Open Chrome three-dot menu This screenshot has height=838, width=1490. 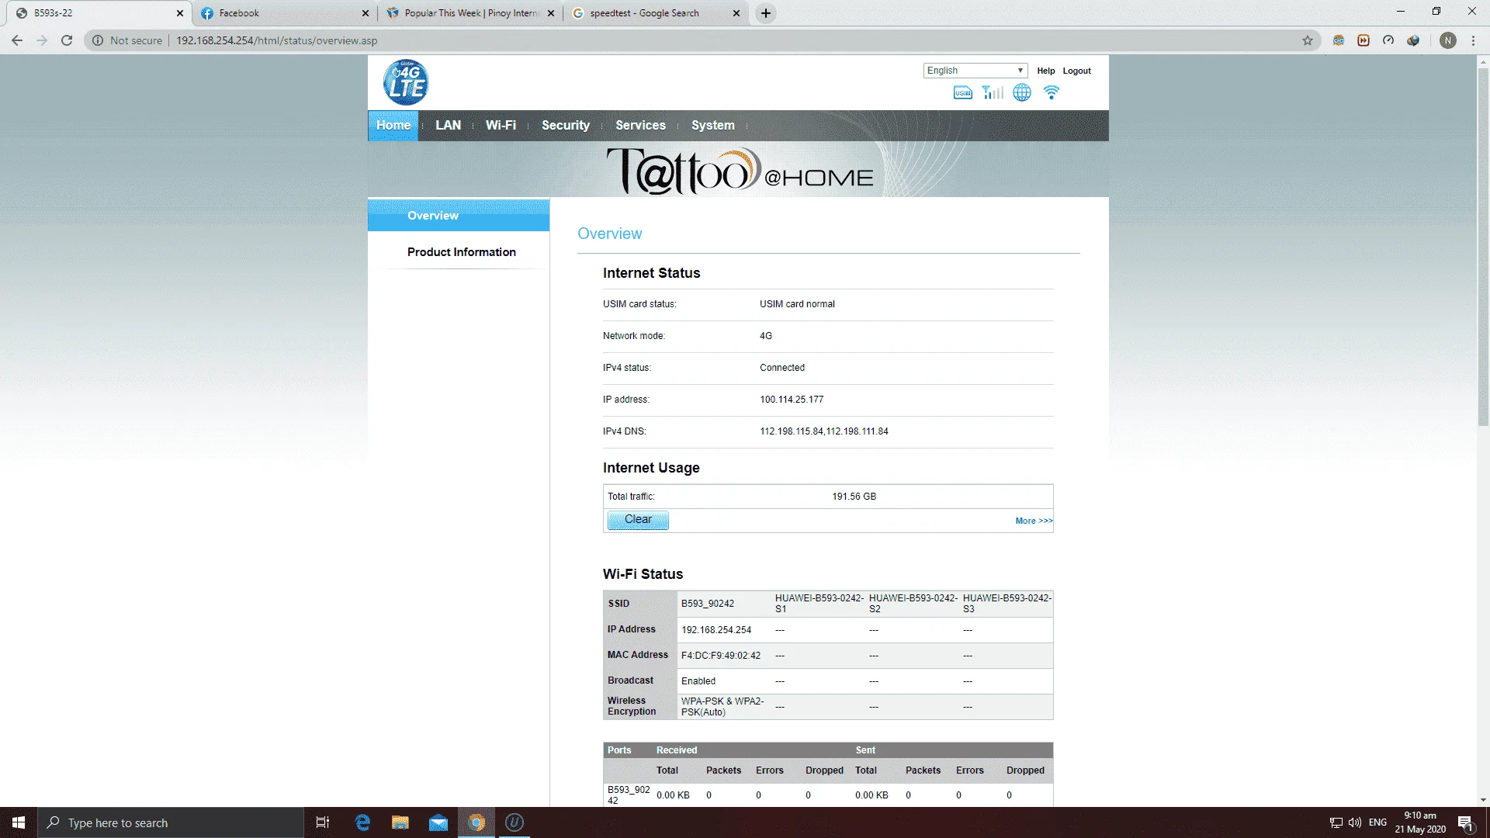tap(1473, 40)
